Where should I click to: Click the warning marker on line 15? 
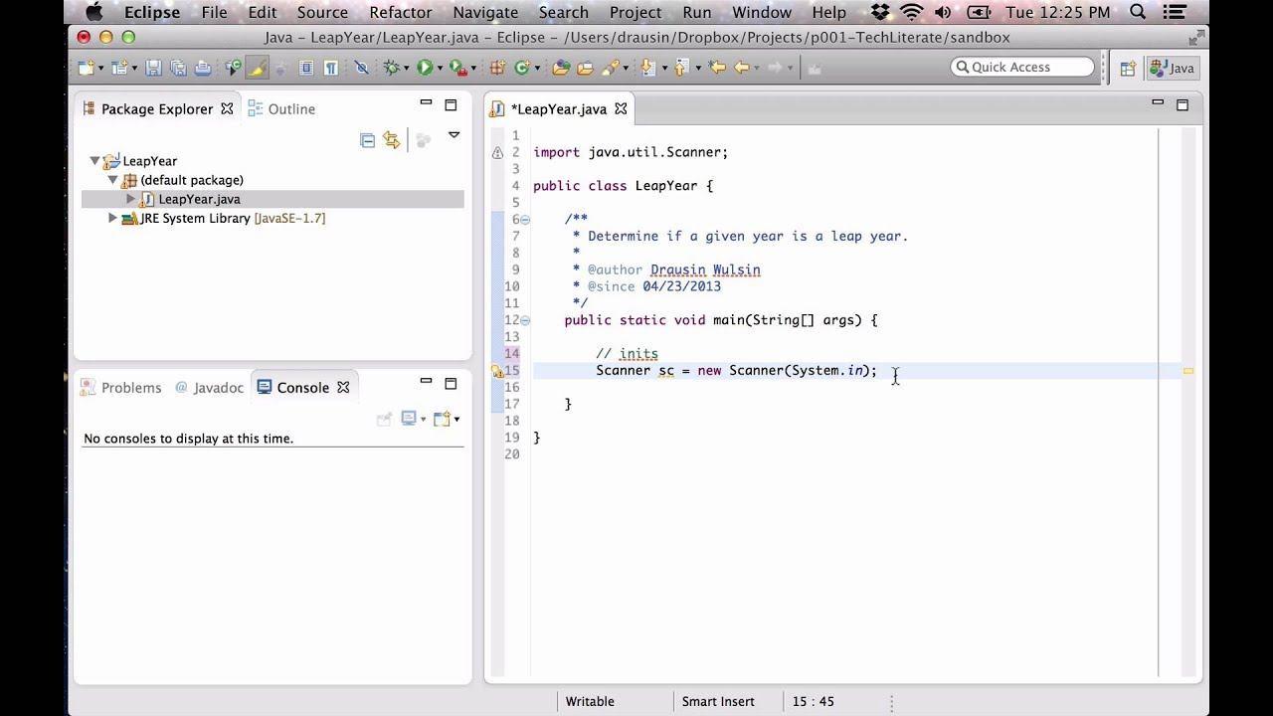tap(496, 371)
